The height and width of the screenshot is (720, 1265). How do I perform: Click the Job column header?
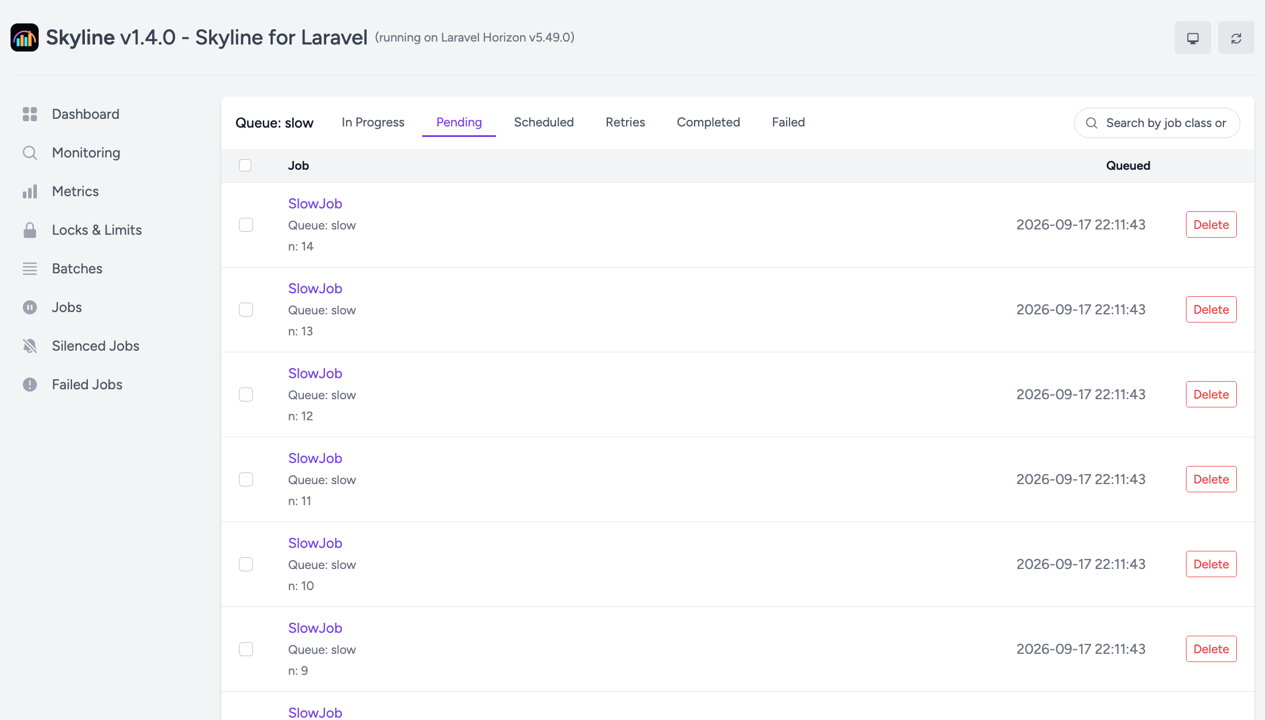(298, 166)
